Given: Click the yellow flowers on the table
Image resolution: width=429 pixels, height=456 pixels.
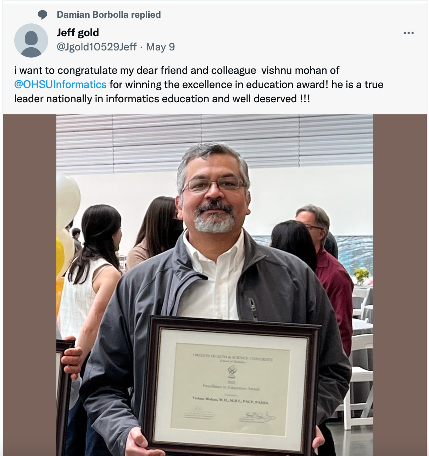Looking at the screenshot, I should (361, 274).
